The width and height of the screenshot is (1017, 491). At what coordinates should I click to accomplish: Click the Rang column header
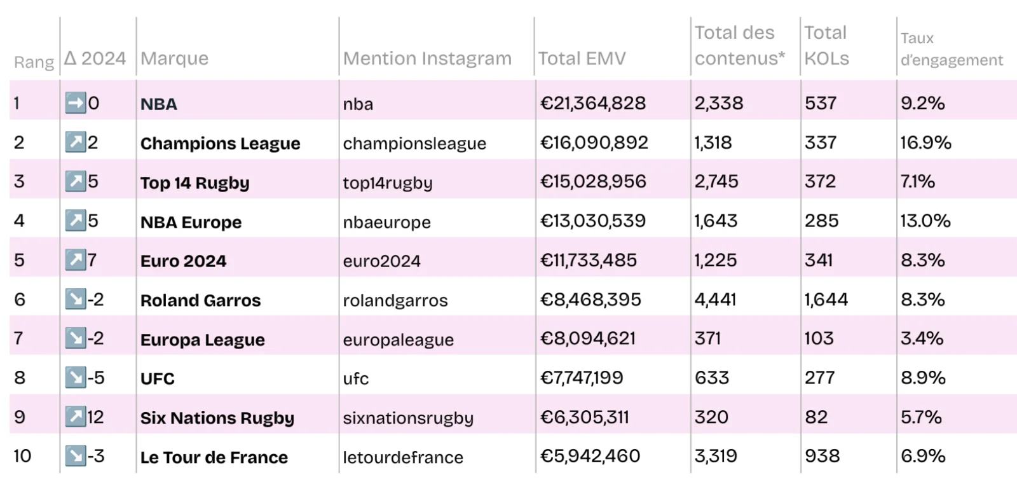click(34, 62)
